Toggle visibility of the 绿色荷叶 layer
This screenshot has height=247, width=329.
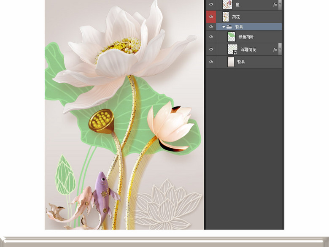pos(211,37)
